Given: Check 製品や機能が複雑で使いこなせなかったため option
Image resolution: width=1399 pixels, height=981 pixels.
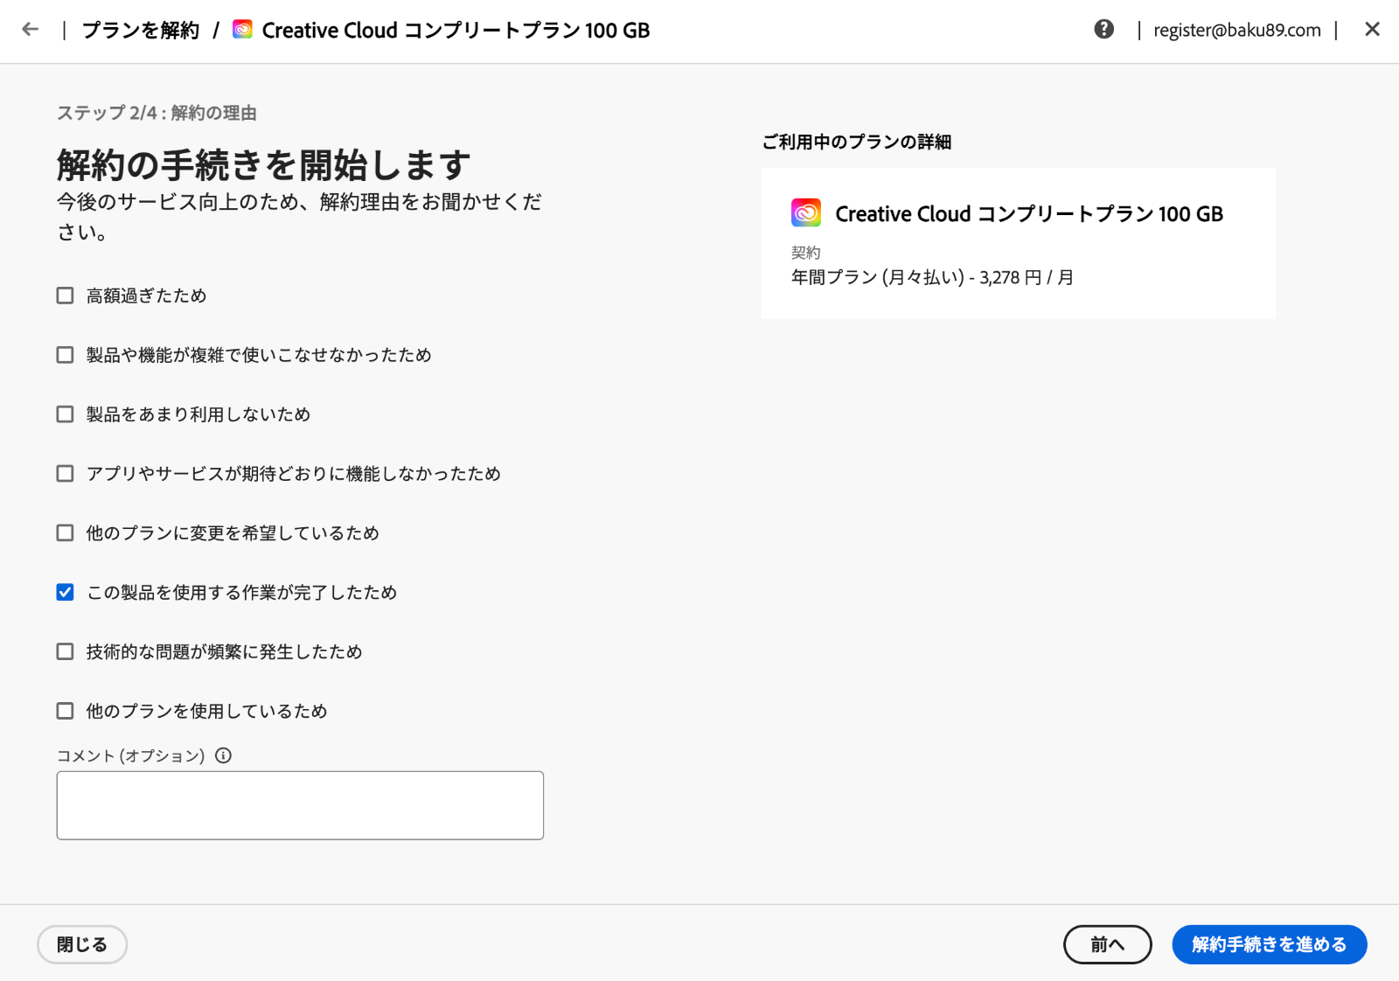Looking at the screenshot, I should coord(66,355).
